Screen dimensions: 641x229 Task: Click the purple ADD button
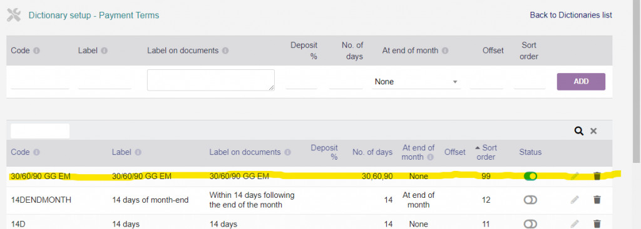click(581, 82)
